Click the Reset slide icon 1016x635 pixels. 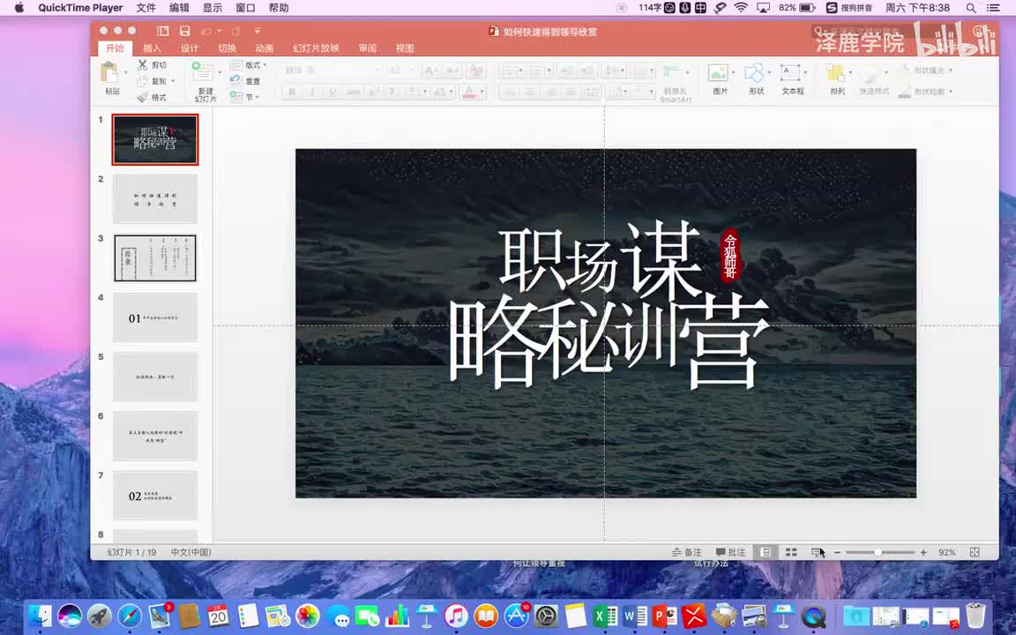point(235,80)
